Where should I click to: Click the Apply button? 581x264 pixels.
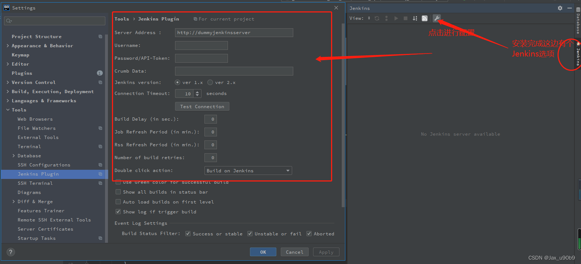[x=326, y=252]
